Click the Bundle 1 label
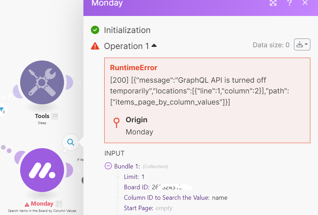Screen dimensions: 318x215 (x=127, y=166)
